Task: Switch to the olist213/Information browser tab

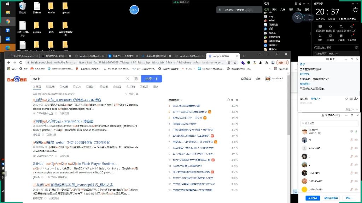Action: pos(23,56)
